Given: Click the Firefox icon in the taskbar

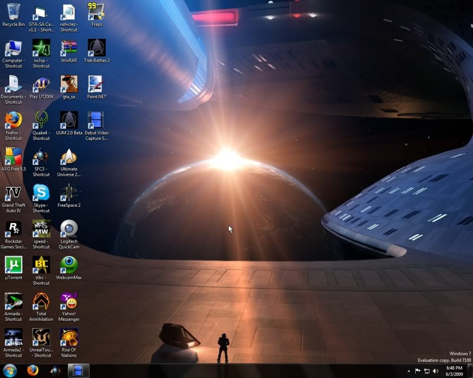Looking at the screenshot, I should 32,371.
